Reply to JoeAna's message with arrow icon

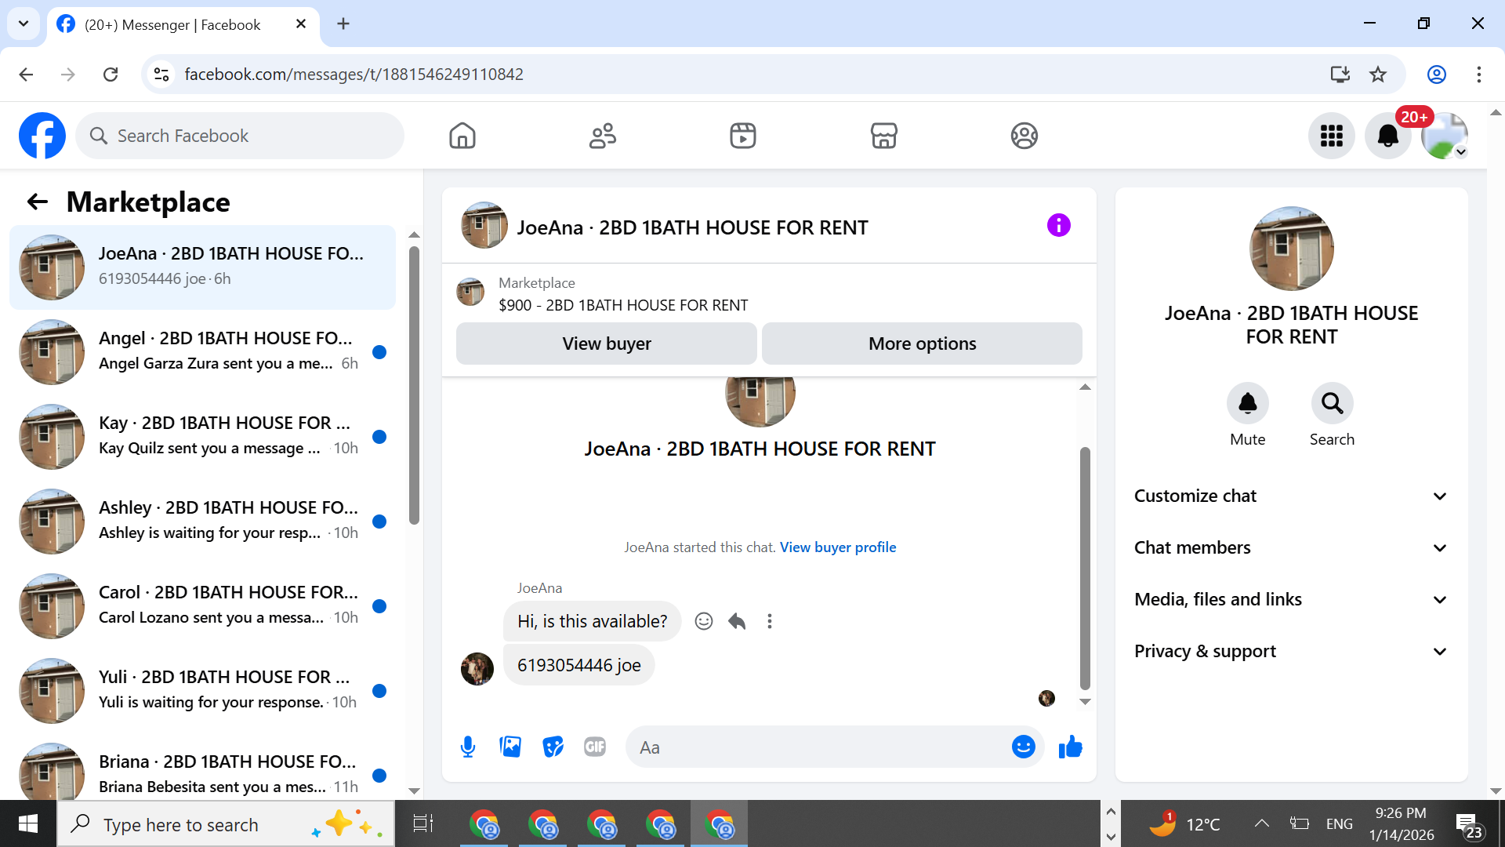(737, 621)
